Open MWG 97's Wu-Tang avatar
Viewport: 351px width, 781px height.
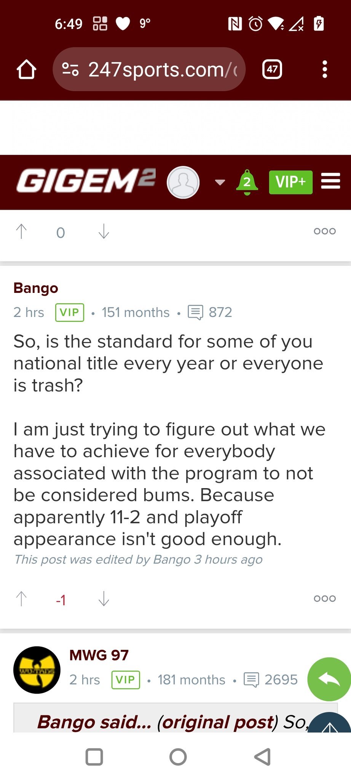pos(37,670)
